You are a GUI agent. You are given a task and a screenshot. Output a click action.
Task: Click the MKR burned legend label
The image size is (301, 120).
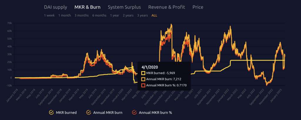pyautogui.click(x=66, y=113)
